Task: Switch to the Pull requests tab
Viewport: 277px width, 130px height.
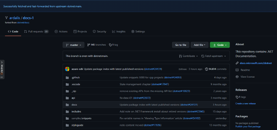Action: (x=36, y=31)
